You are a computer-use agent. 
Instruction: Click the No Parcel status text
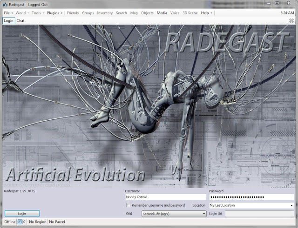[x=57, y=222]
